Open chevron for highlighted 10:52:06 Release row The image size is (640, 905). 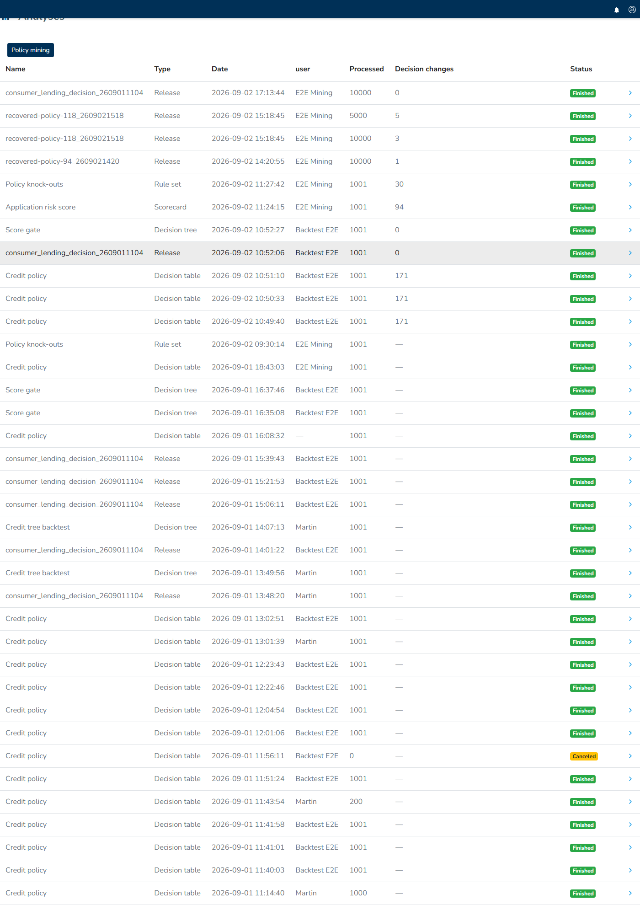tap(630, 253)
